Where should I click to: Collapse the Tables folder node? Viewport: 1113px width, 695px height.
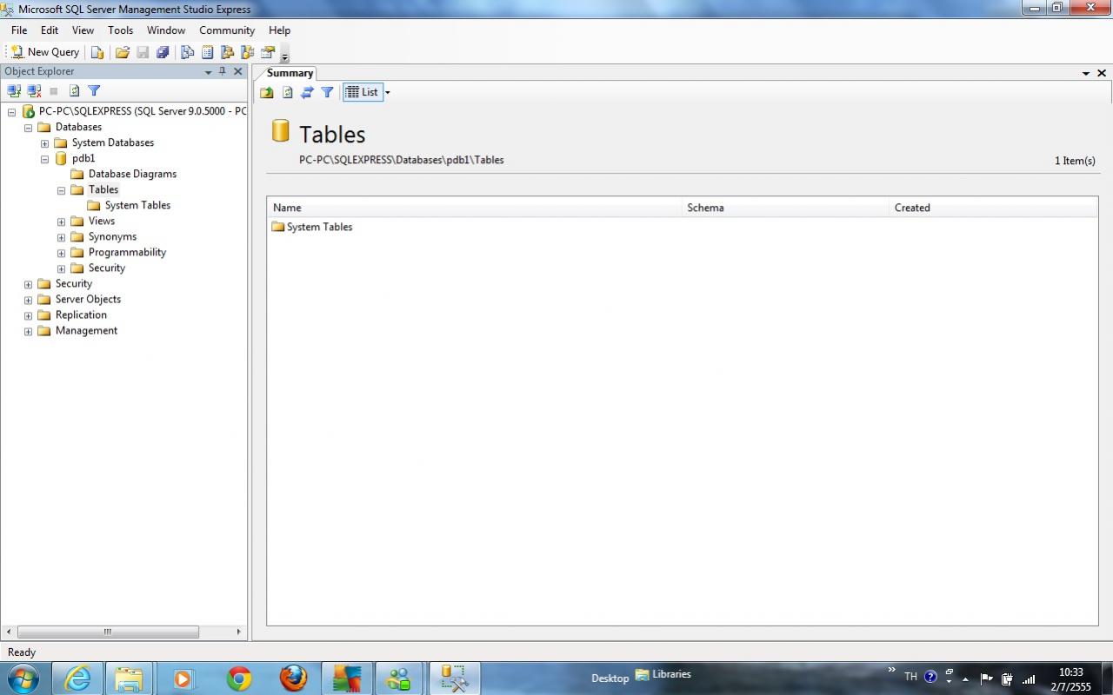[61, 190]
